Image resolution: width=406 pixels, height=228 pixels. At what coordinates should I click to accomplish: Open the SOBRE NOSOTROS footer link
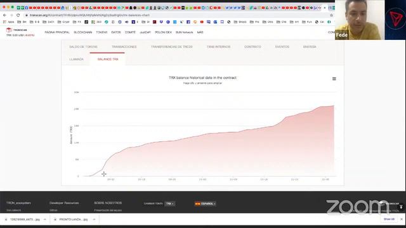tap(108, 203)
